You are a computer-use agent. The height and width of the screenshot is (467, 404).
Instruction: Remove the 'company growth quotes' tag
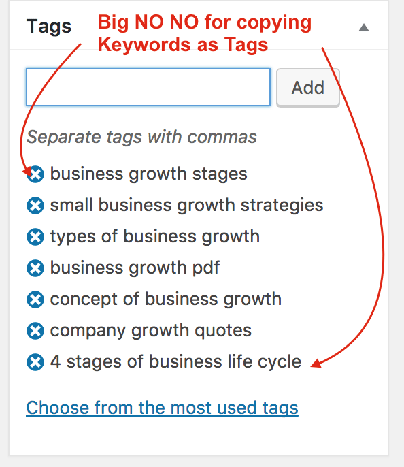[x=35, y=331]
